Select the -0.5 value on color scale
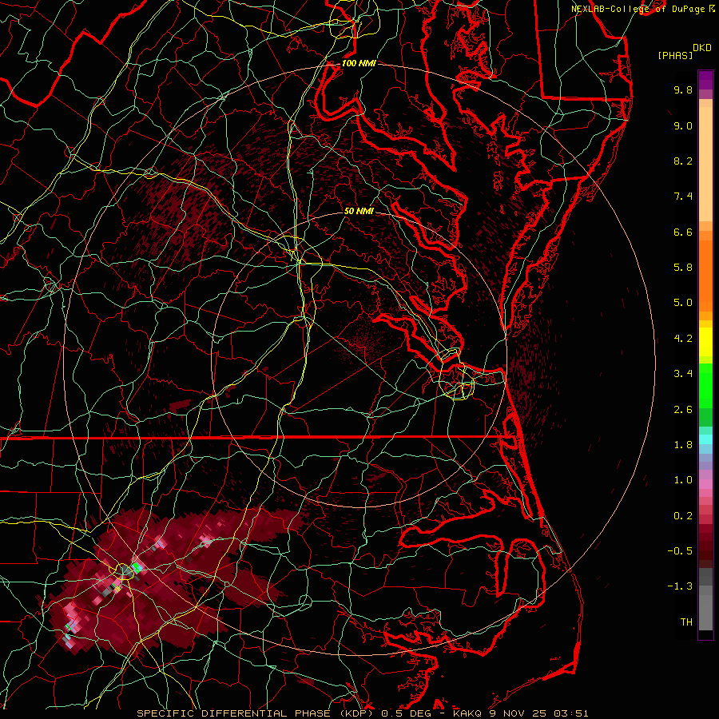The height and width of the screenshot is (719, 719). click(680, 551)
